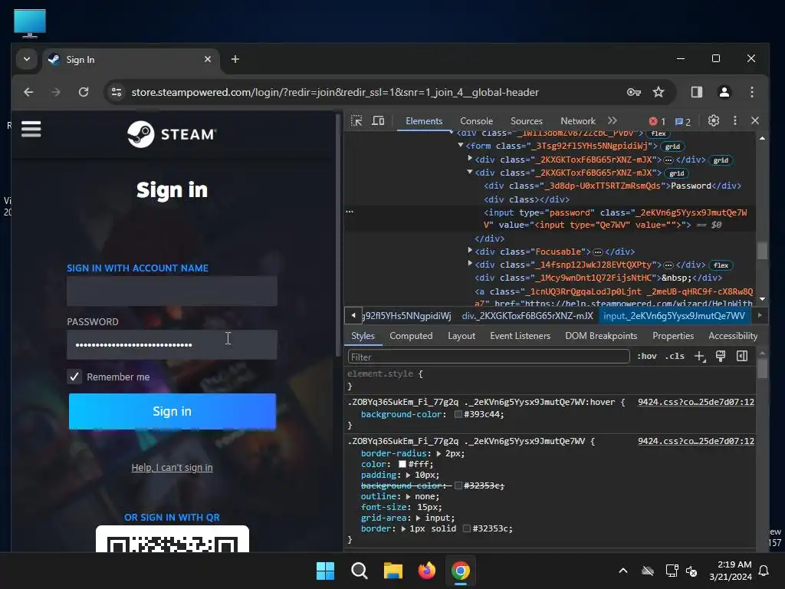The width and height of the screenshot is (785, 589).
Task: Toggle the .cls element classes panel
Action: (675, 356)
